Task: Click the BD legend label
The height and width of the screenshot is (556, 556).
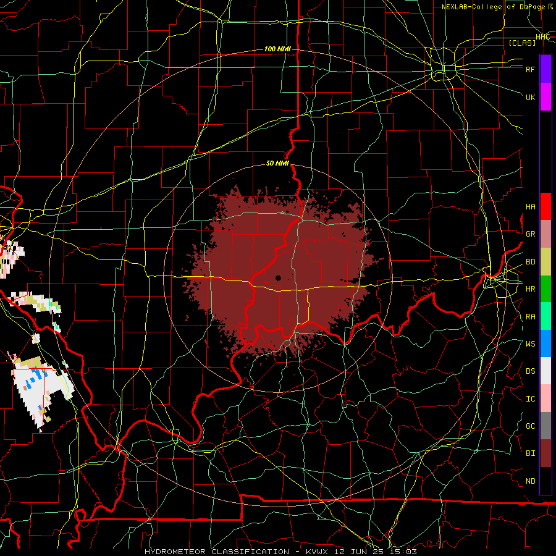Action: [530, 262]
